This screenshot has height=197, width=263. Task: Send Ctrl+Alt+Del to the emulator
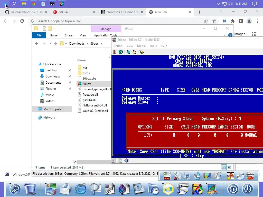[x=128, y=52]
